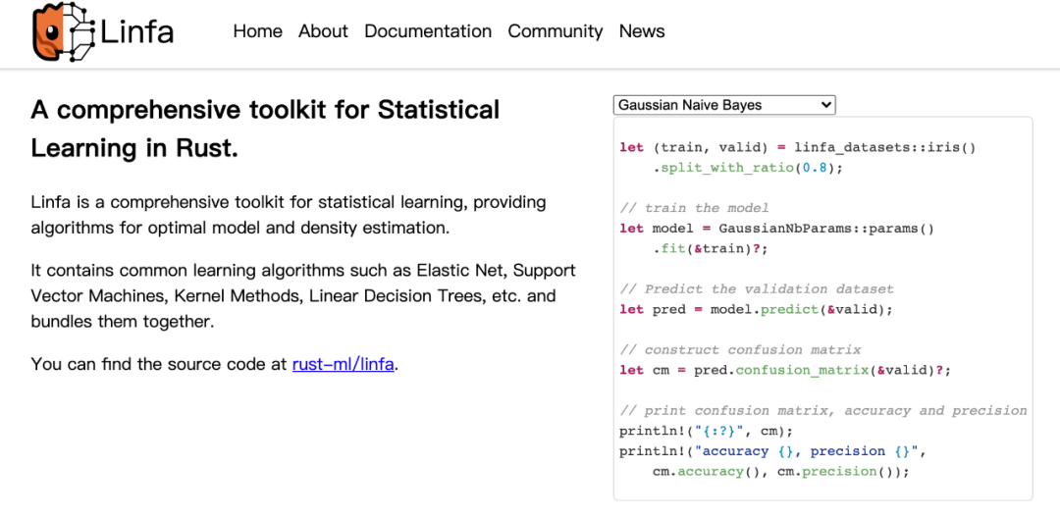
Task: Click the model.predict(&valid) code line
Action: (756, 310)
